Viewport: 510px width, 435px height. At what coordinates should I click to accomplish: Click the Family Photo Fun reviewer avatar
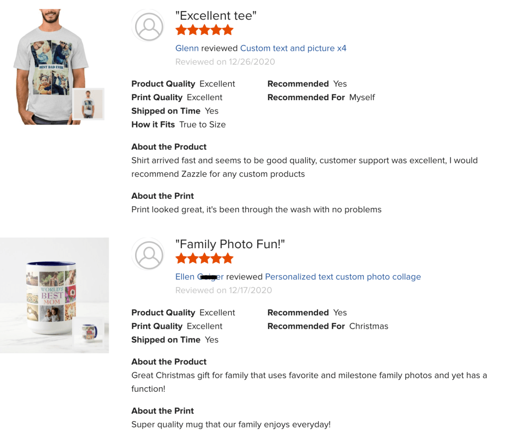[149, 255]
